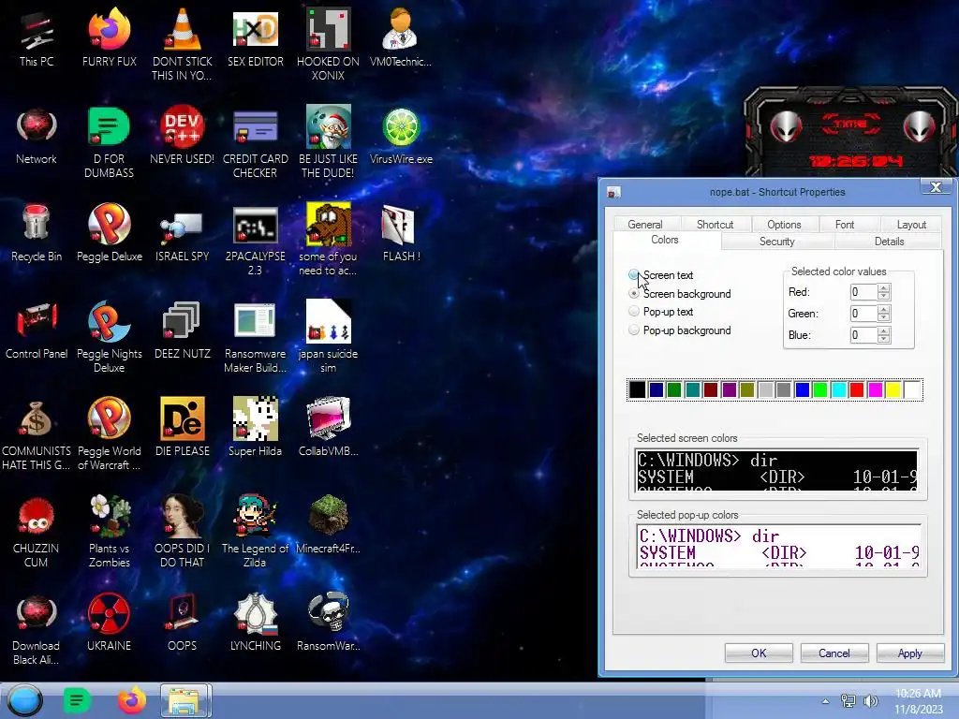The width and height of the screenshot is (959, 719).
Task: Choose the Screen text radio button
Action: [x=634, y=274]
